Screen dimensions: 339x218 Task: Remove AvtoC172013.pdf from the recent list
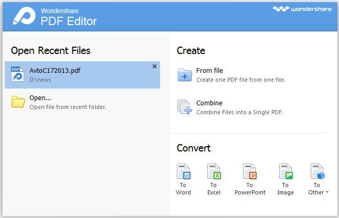[154, 66]
